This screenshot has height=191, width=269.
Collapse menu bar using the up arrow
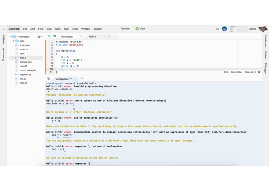[x=3, y=29]
